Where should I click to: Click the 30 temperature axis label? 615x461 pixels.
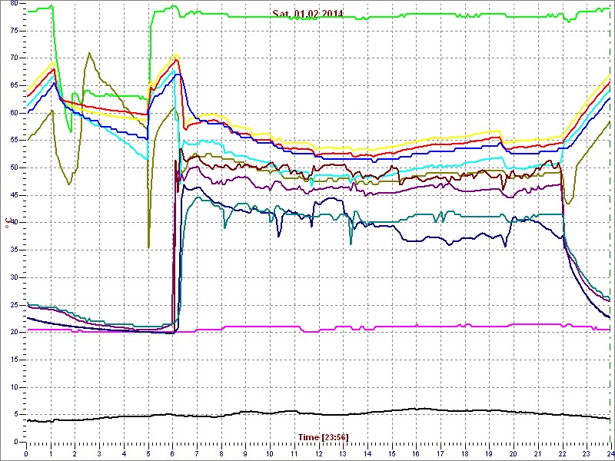point(12,277)
